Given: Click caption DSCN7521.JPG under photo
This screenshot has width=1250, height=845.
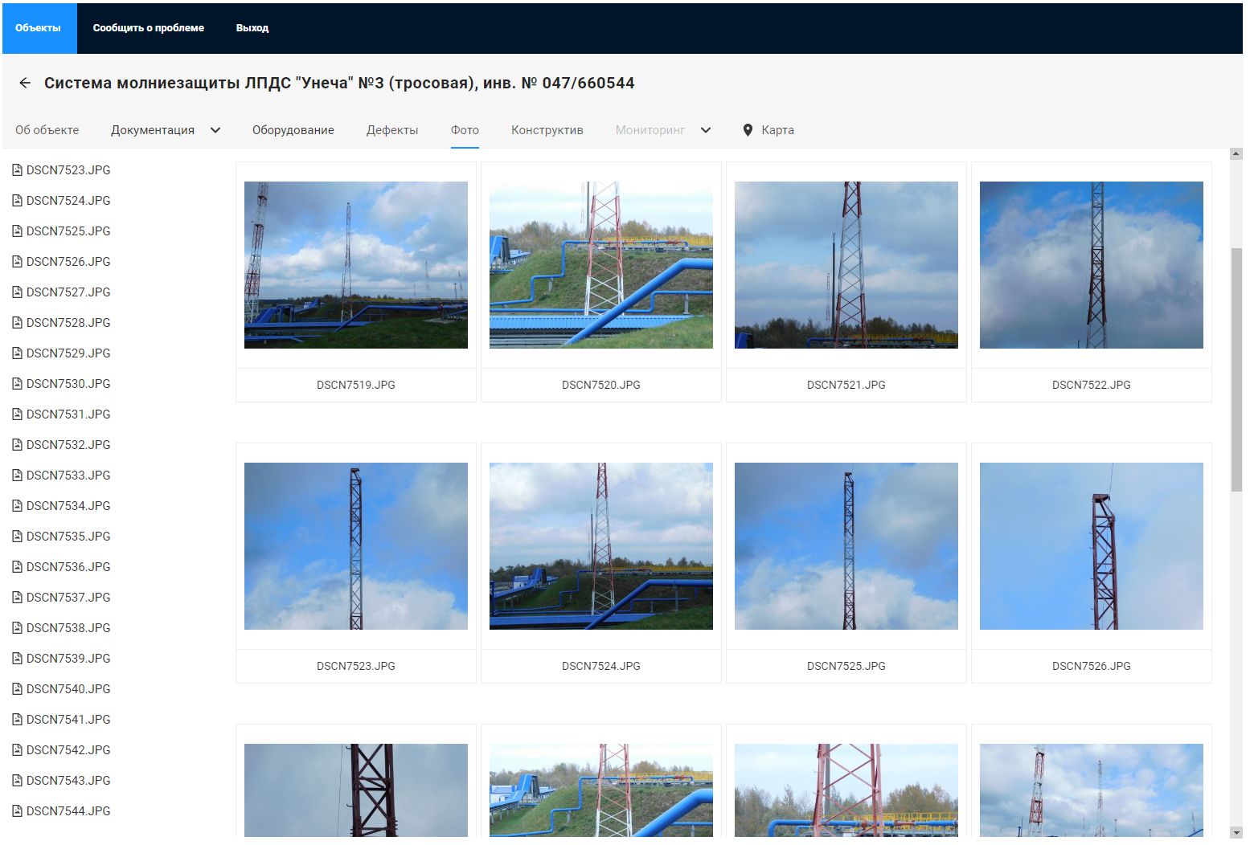Looking at the screenshot, I should tap(846, 385).
